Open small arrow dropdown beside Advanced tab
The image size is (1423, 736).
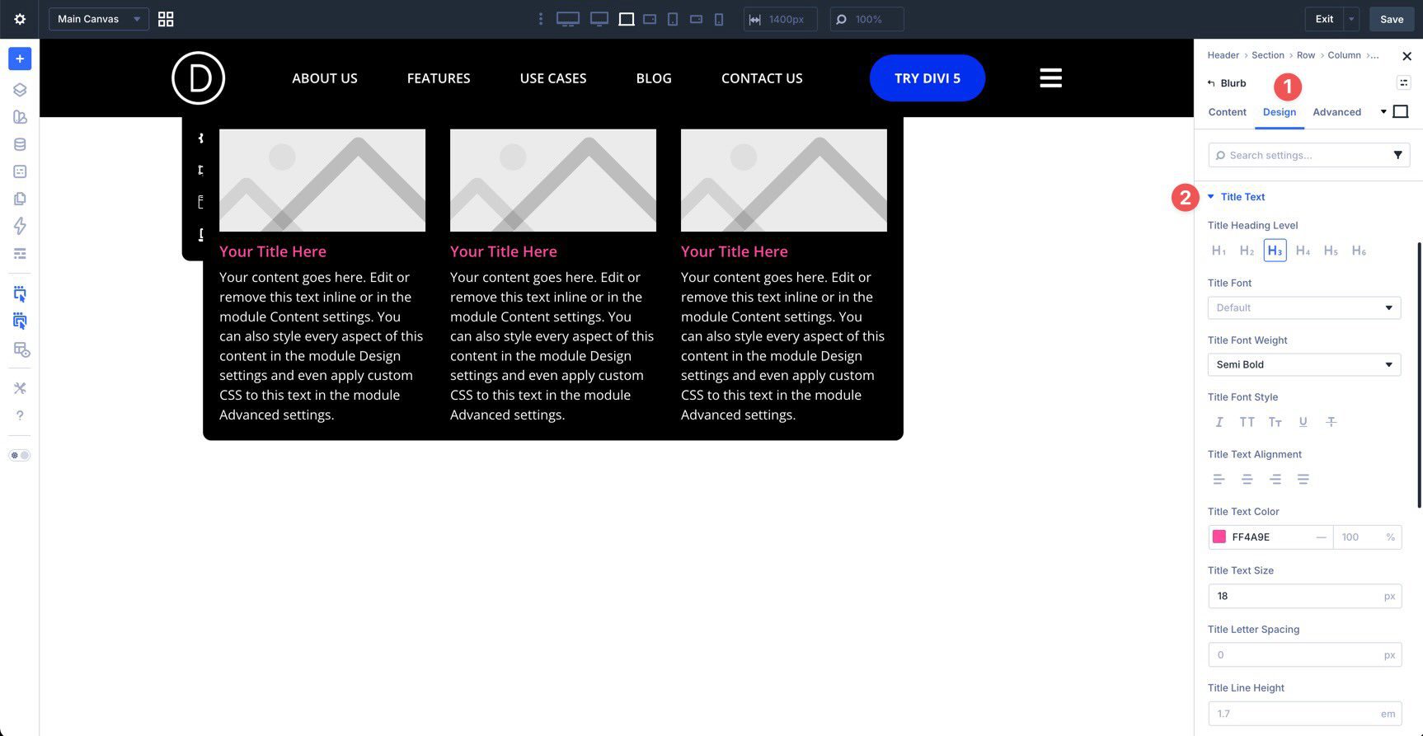[1383, 112]
